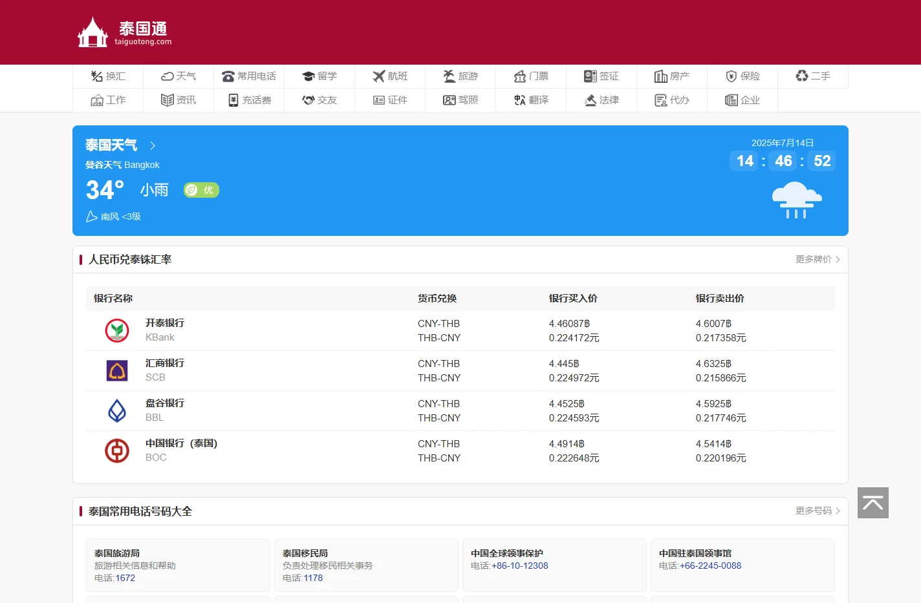The height and width of the screenshot is (603, 921).
Task: Open the 泰国移民局 phone card
Action: pos(366,565)
